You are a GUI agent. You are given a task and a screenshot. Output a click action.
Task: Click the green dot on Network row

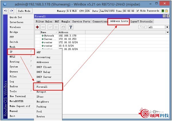[43, 36]
